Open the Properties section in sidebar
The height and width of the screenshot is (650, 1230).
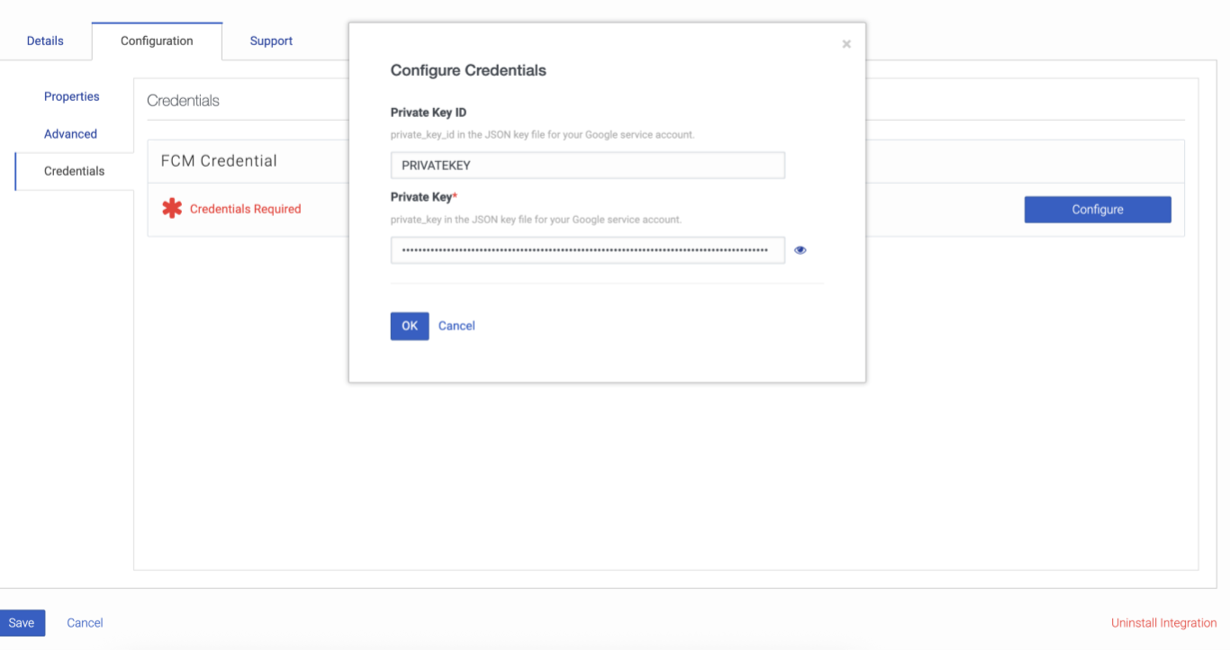click(x=72, y=96)
